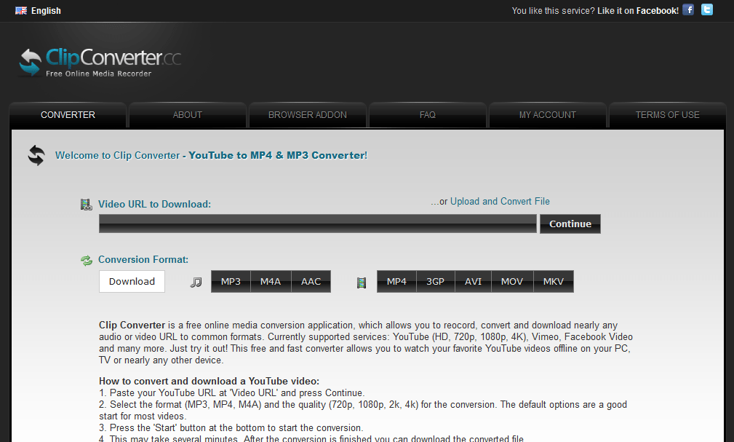This screenshot has height=442, width=734.
Task: Select the Download format option
Action: 132,281
